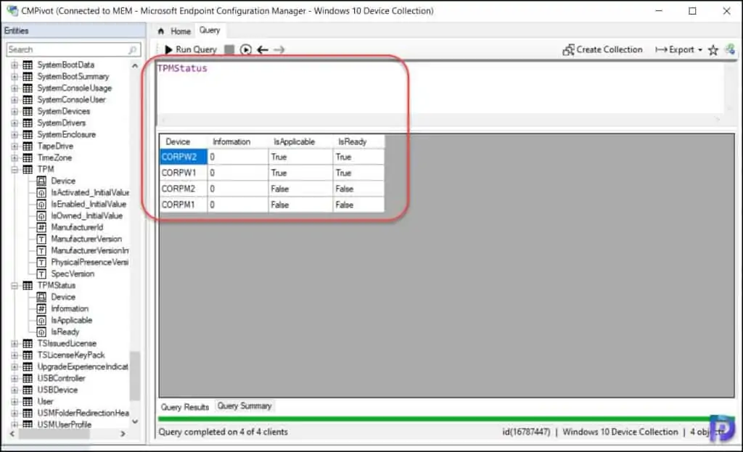Viewport: 743px width, 452px height.
Task: Go back with the left arrow
Action: pos(263,49)
